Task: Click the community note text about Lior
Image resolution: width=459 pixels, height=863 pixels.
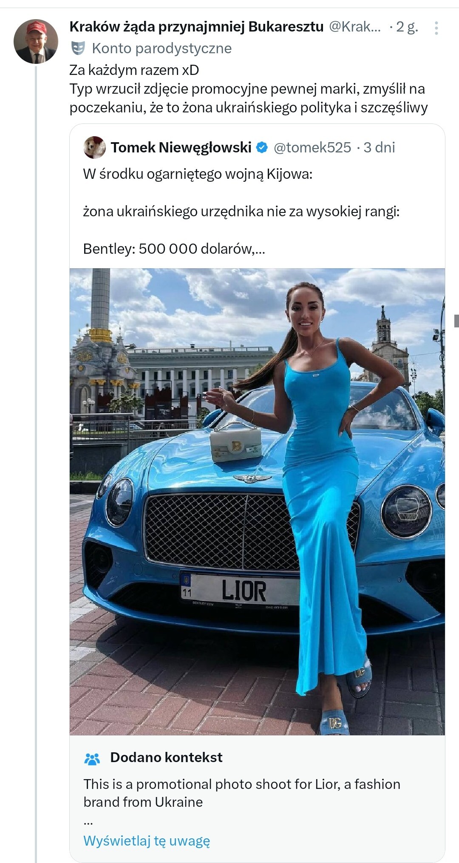Action: [241, 793]
